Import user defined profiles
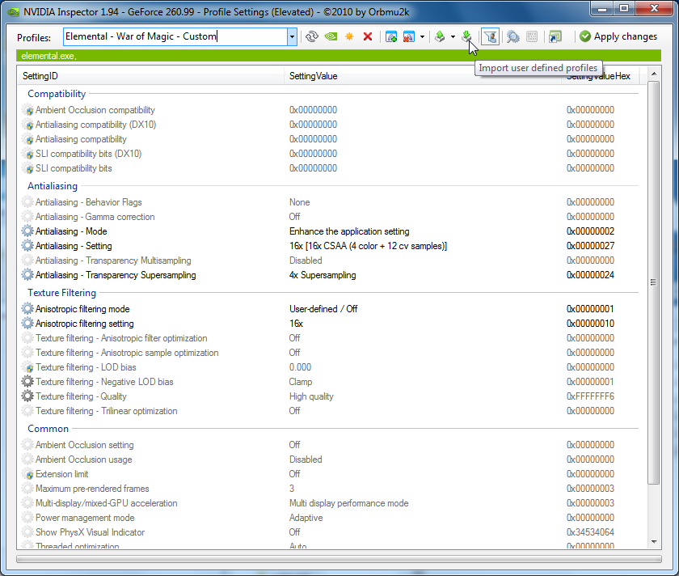The image size is (679, 576). point(467,36)
